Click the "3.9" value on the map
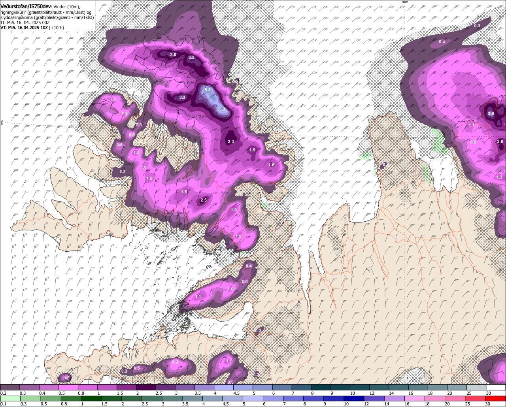The width and height of the screenshot is (506, 407). tap(491, 113)
